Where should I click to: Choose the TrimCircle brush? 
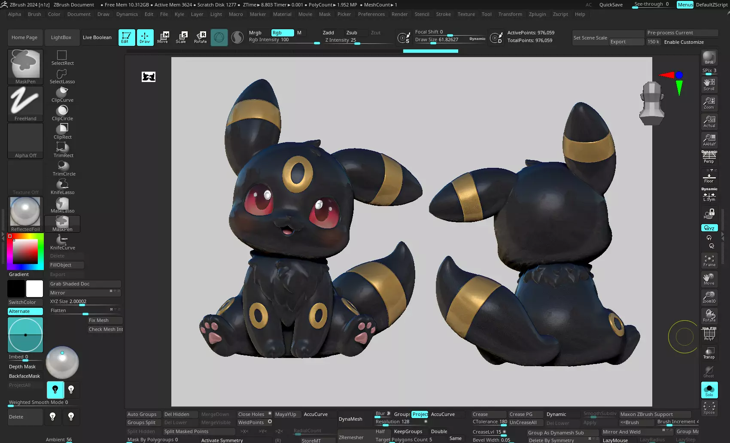[x=63, y=168]
